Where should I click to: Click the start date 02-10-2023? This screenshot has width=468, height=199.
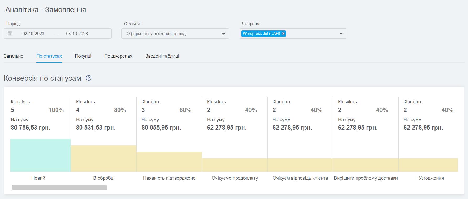coord(33,34)
